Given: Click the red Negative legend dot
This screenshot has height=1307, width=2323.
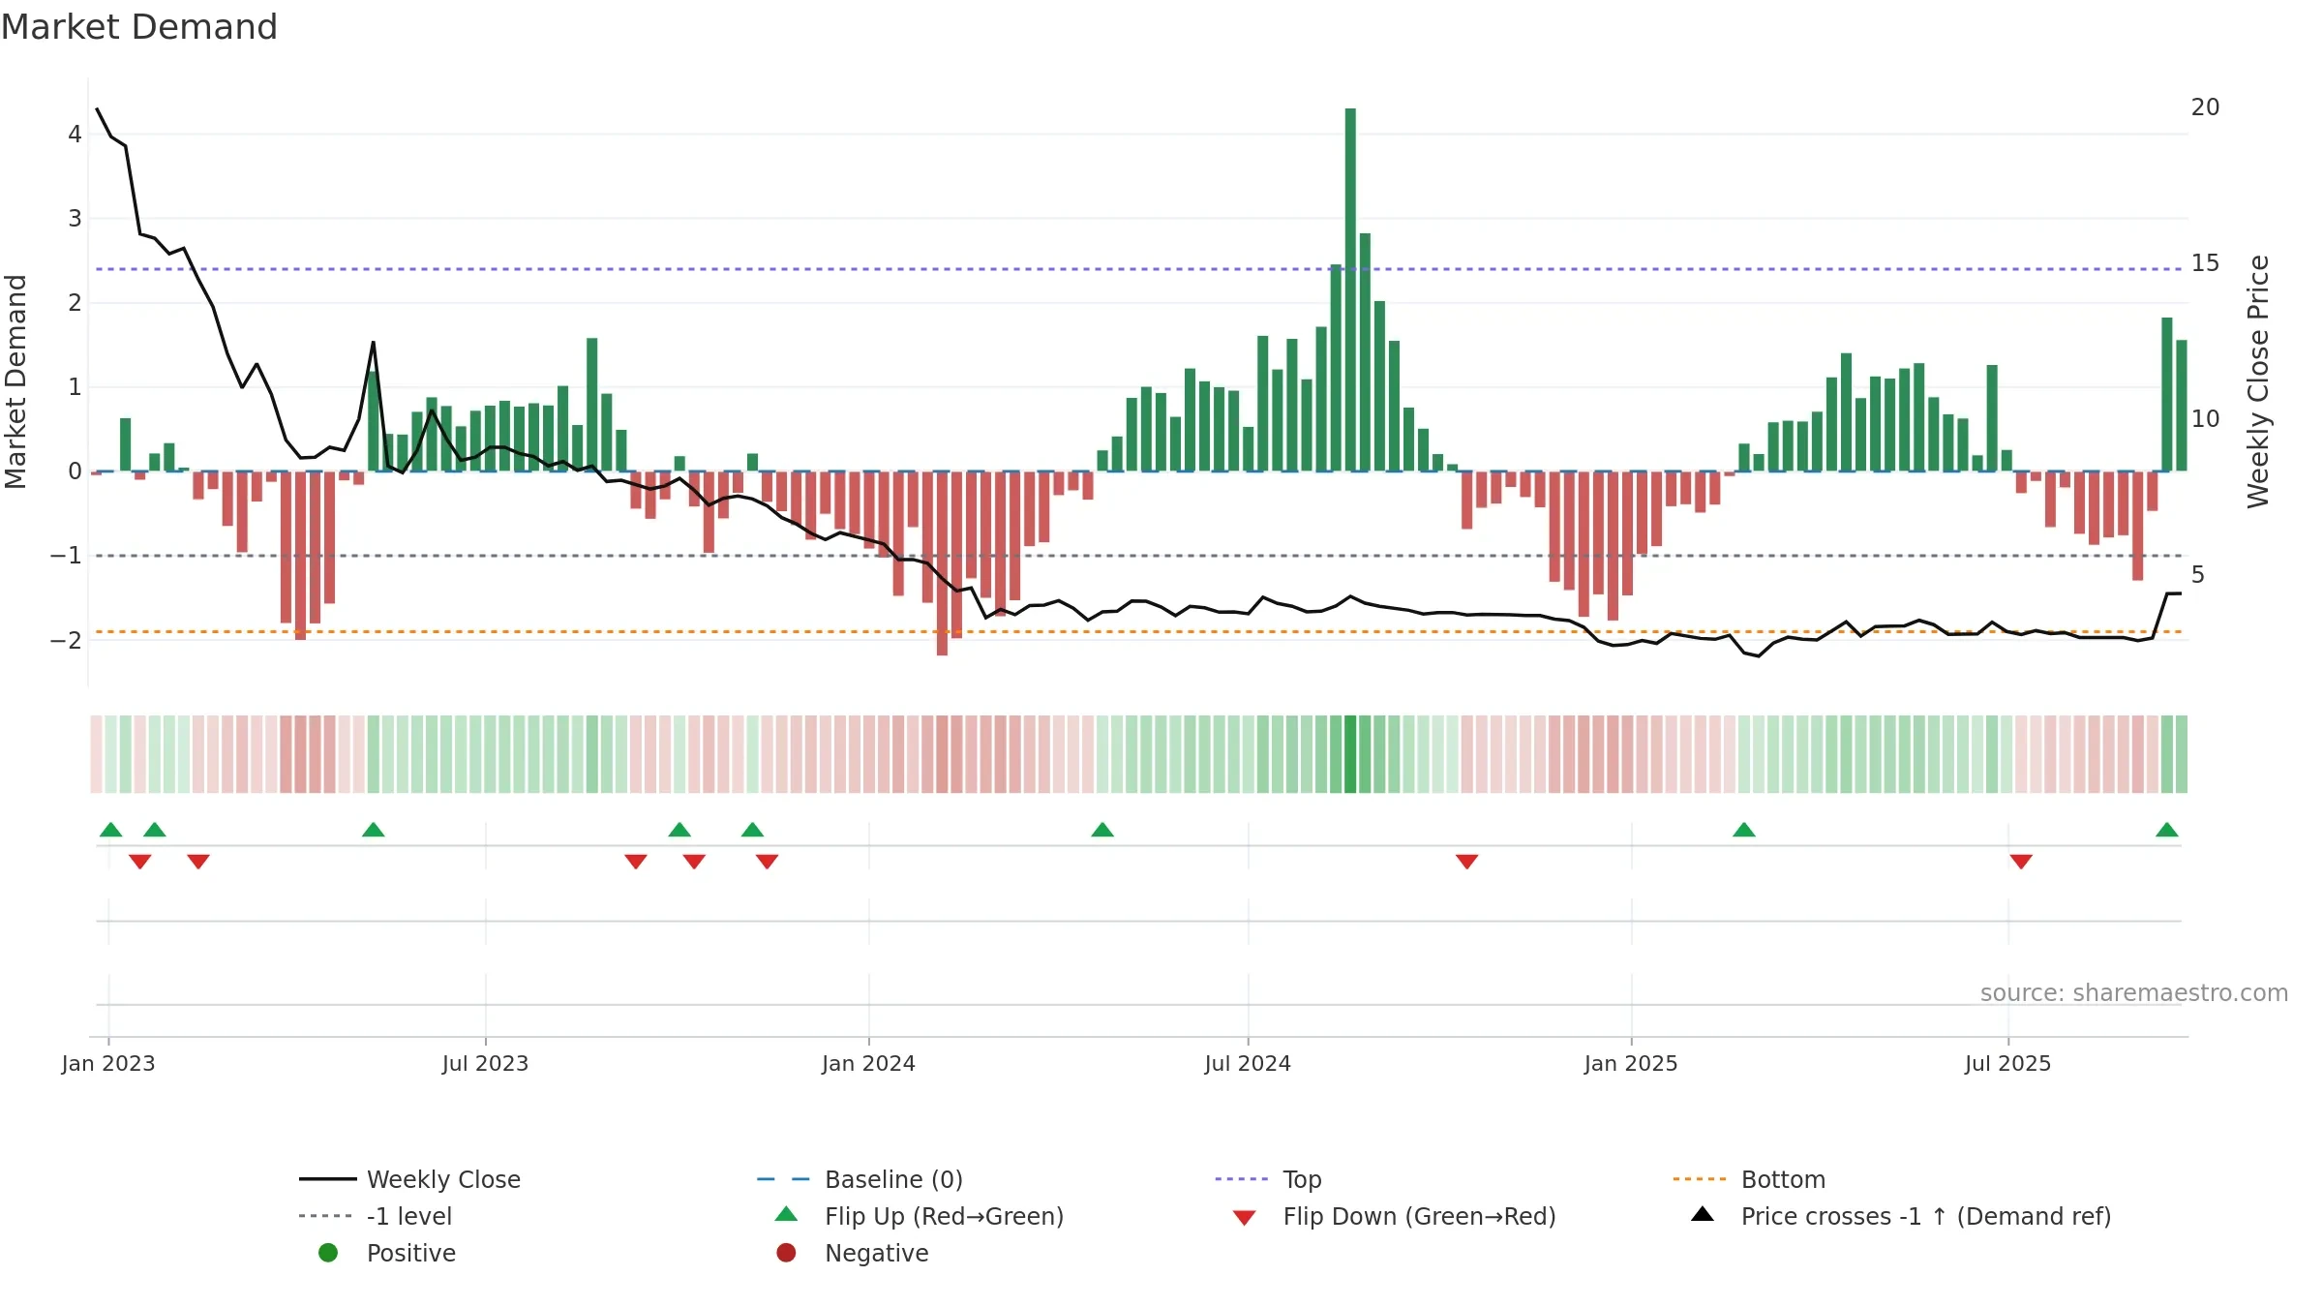Looking at the screenshot, I should [x=786, y=1253].
